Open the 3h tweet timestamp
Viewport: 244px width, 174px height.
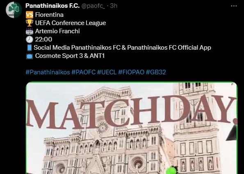pyautogui.click(x=114, y=6)
